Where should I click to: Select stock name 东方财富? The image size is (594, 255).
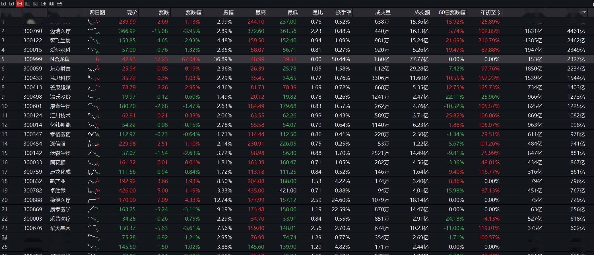coord(60,69)
